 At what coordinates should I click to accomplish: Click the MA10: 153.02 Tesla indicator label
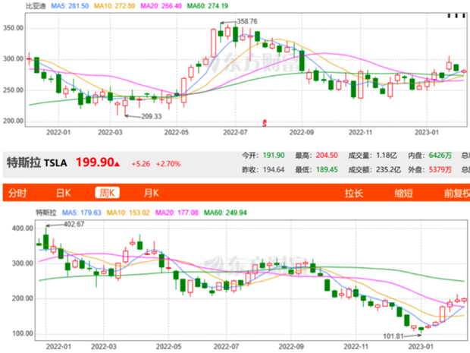point(128,213)
